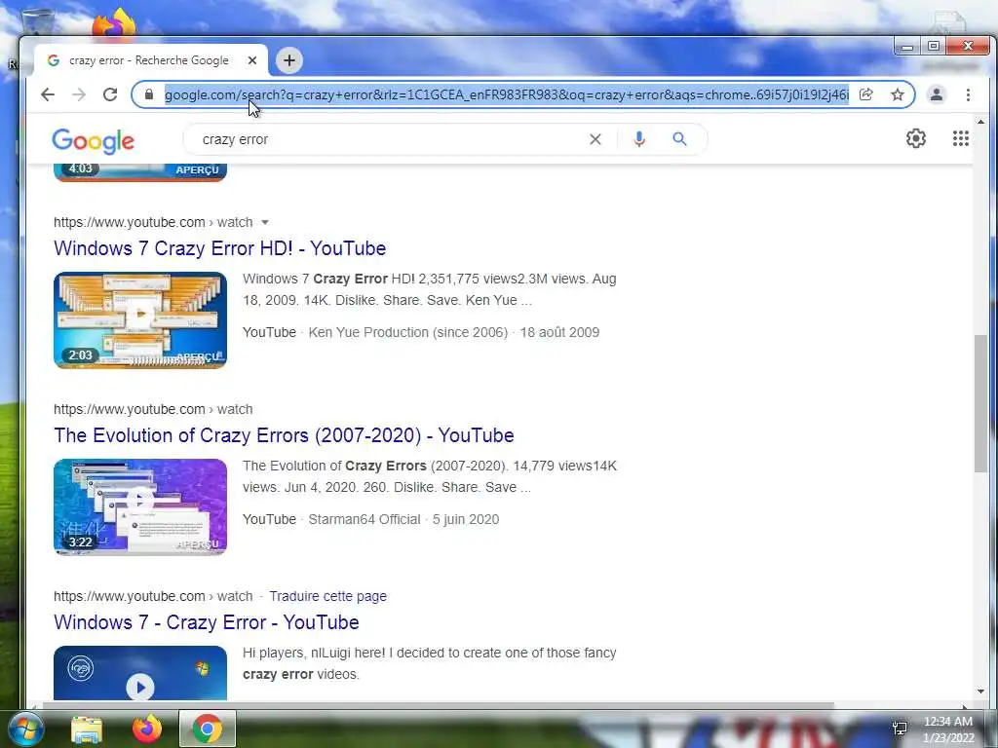Click the scroll up arrow of the page

(980, 121)
